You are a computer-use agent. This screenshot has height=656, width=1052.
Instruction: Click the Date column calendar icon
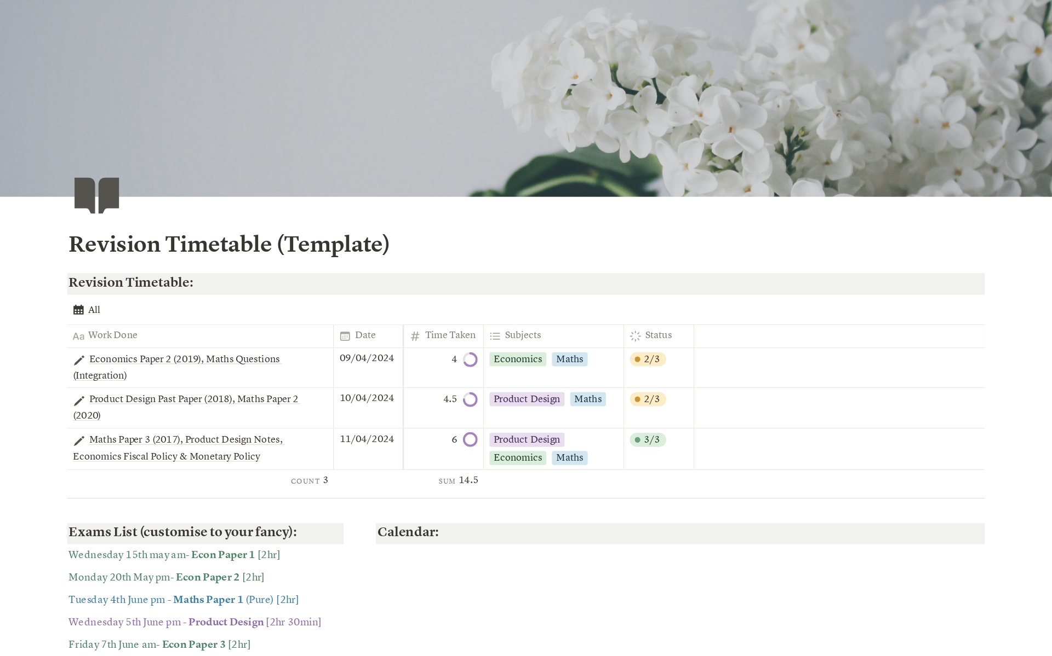tap(345, 336)
